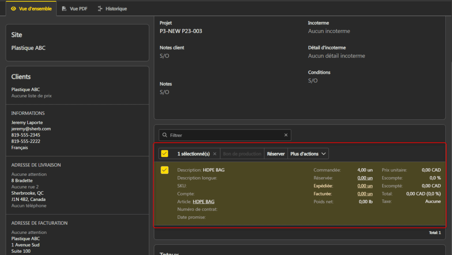Image resolution: width=452 pixels, height=255 pixels.
Task: Type in the Filtrer search field
Action: pos(225,135)
